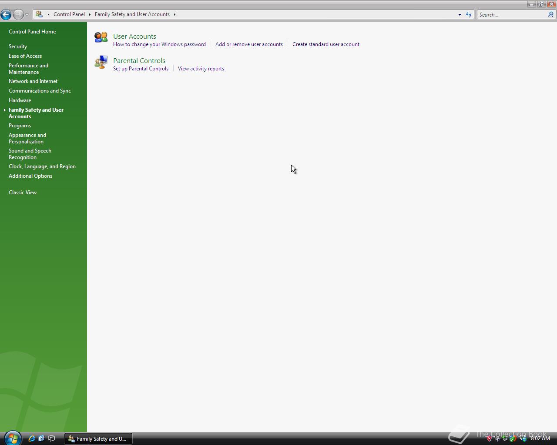
Task: Click Family Safety taskbar button
Action: click(98, 438)
